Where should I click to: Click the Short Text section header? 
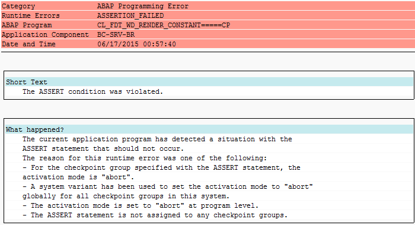(x=27, y=82)
